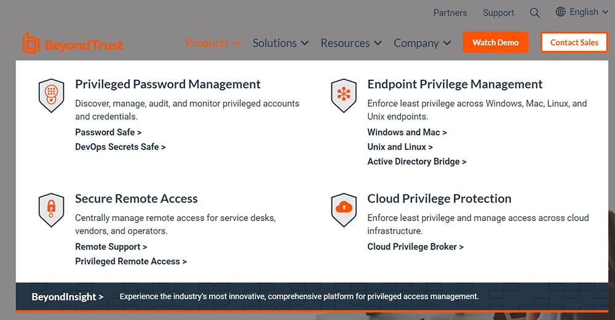This screenshot has width=615, height=320.
Task: Go to the Partners page
Action: tap(450, 13)
